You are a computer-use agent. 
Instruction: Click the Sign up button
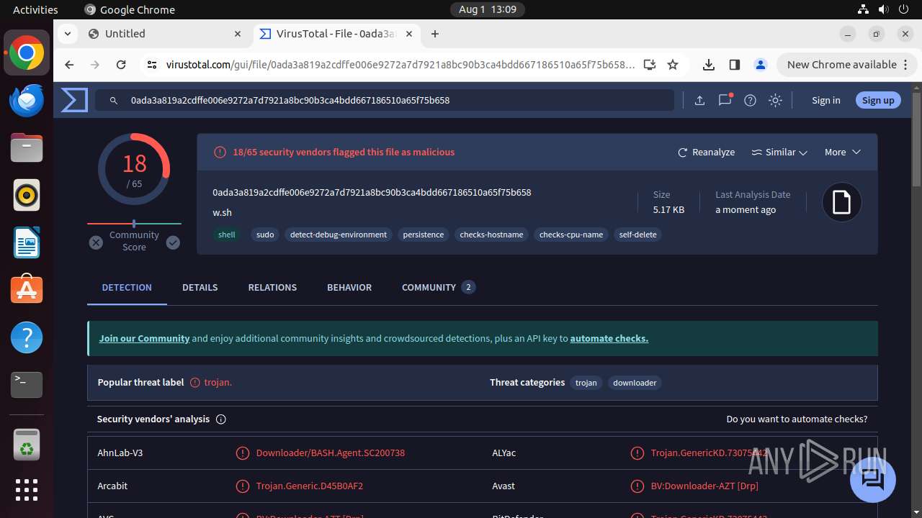pos(878,101)
